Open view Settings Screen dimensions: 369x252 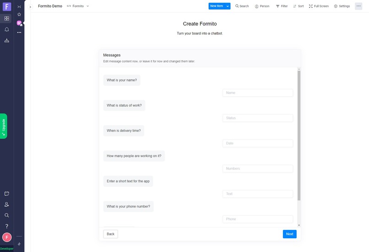[342, 6]
